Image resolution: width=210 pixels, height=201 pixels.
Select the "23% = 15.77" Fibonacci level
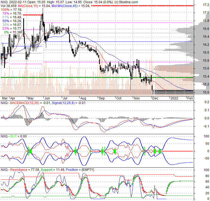point(12,29)
